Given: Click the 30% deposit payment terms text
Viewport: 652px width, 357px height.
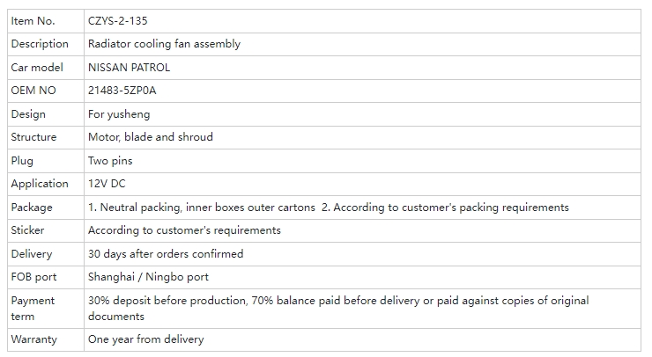Looking at the screenshot, I should click(338, 308).
